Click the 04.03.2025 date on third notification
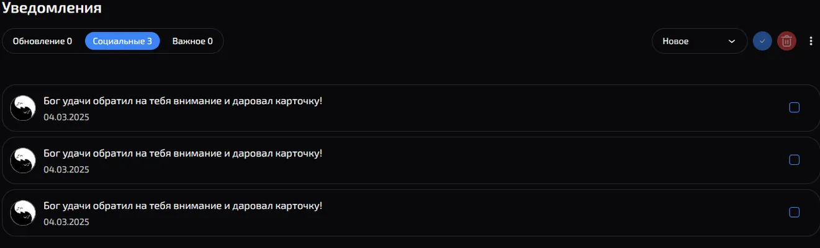Image resolution: width=820 pixels, height=248 pixels. (66, 221)
